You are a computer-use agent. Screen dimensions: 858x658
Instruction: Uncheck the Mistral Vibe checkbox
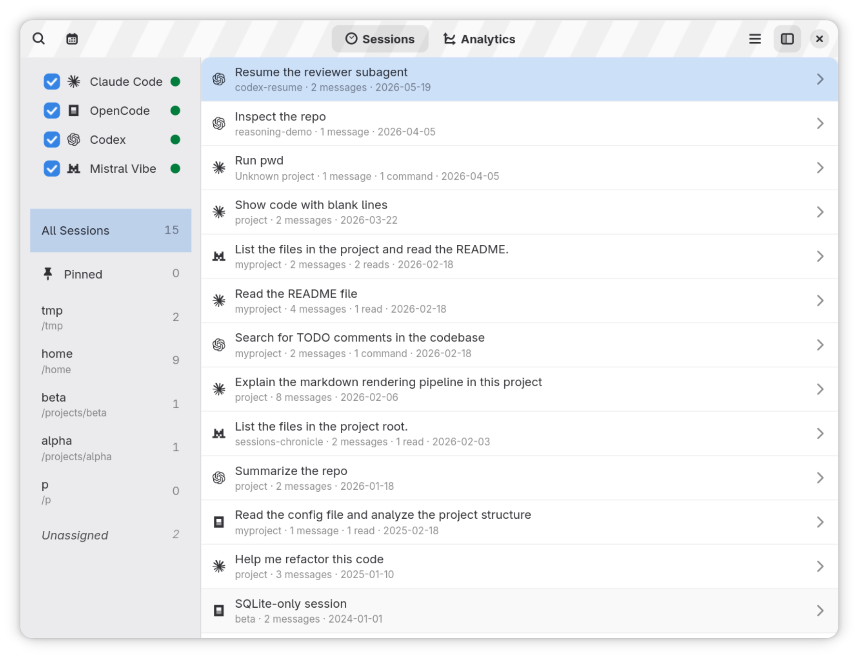tap(52, 169)
